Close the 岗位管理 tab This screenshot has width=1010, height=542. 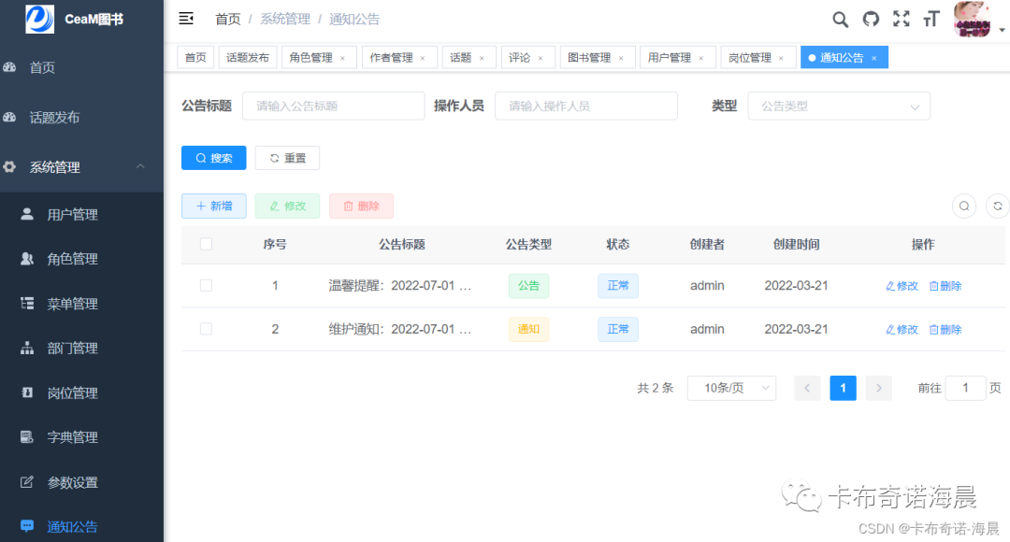[781, 58]
